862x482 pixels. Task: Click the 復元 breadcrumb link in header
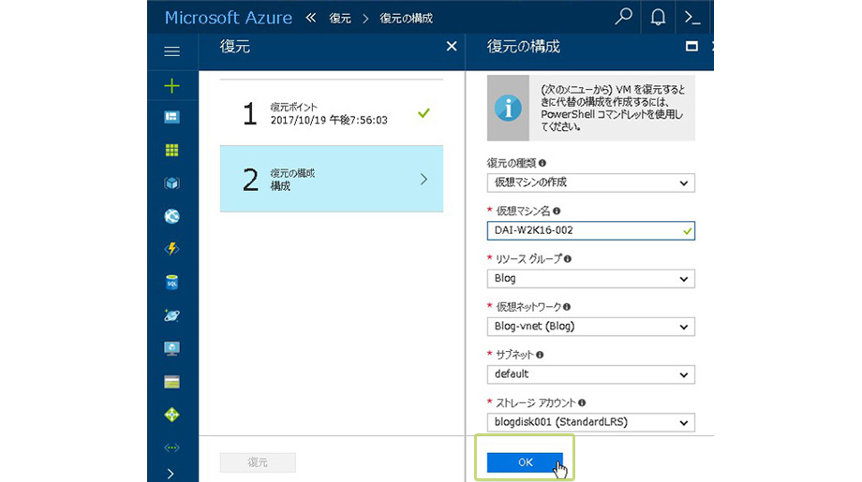pyautogui.click(x=340, y=19)
